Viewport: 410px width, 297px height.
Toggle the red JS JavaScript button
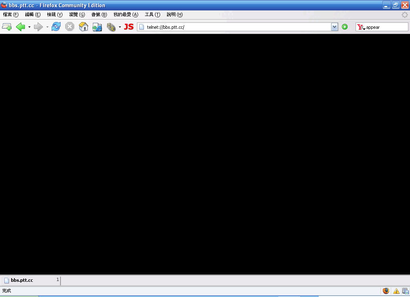(129, 27)
